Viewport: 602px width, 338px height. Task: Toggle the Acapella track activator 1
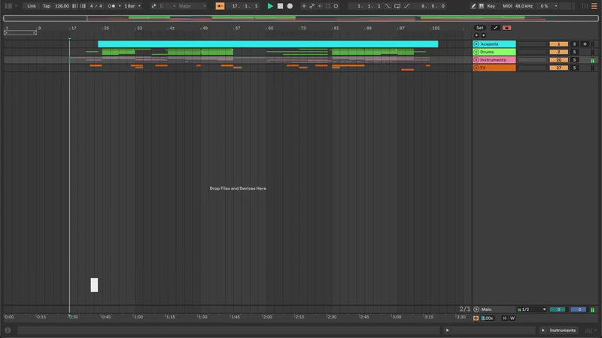[558, 44]
